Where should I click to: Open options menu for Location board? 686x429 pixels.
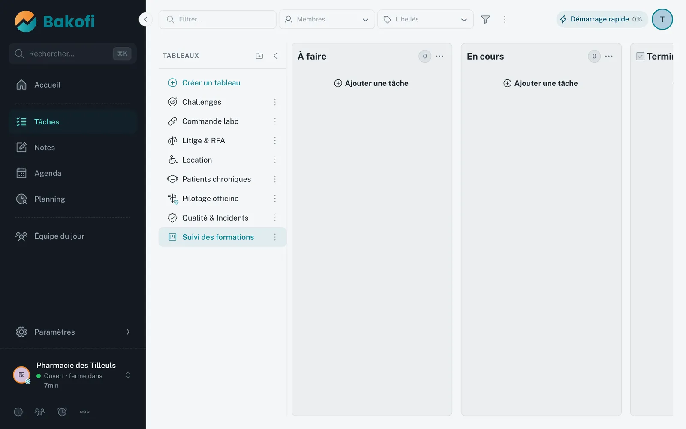point(275,160)
